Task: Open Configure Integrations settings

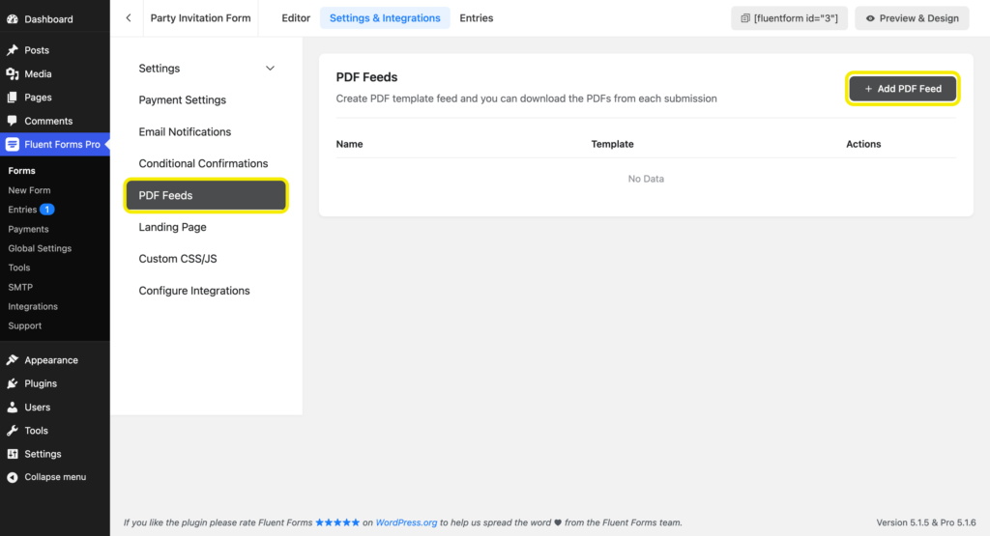Action: pos(194,291)
